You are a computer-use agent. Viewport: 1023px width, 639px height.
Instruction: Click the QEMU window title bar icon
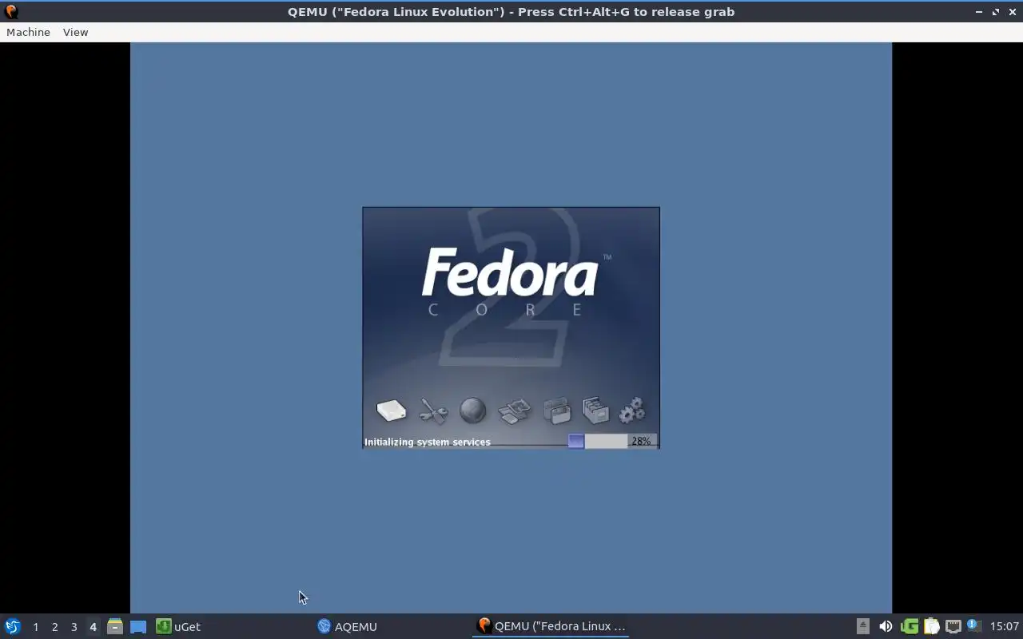11,11
